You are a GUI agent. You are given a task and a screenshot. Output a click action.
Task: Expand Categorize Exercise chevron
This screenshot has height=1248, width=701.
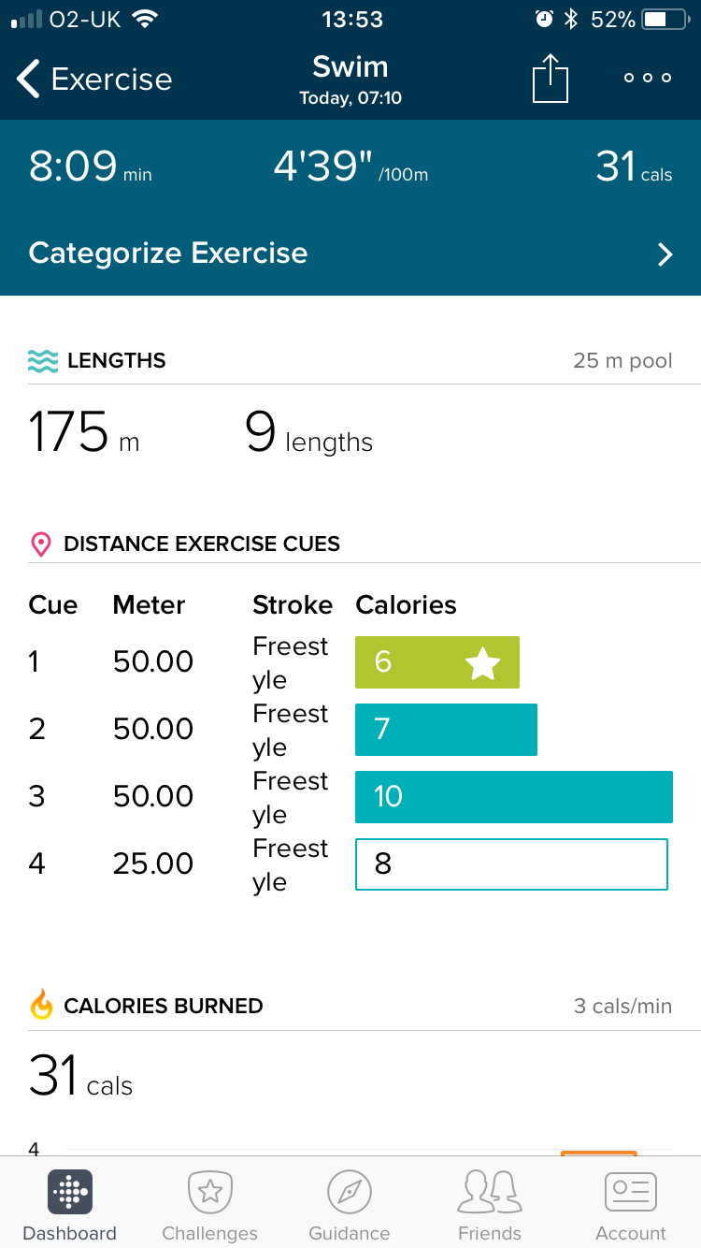click(665, 254)
